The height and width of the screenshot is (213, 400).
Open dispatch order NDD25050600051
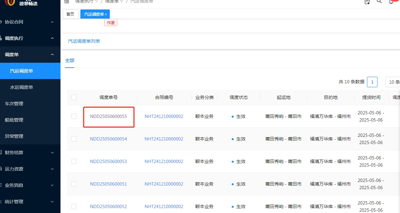[108, 184]
